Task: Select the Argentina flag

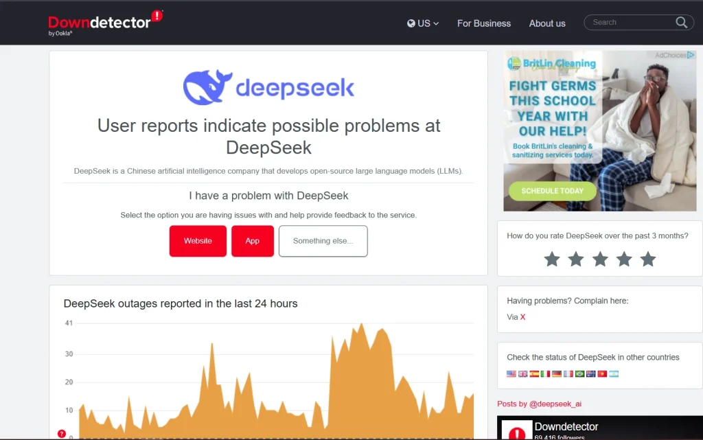Action: [x=614, y=373]
